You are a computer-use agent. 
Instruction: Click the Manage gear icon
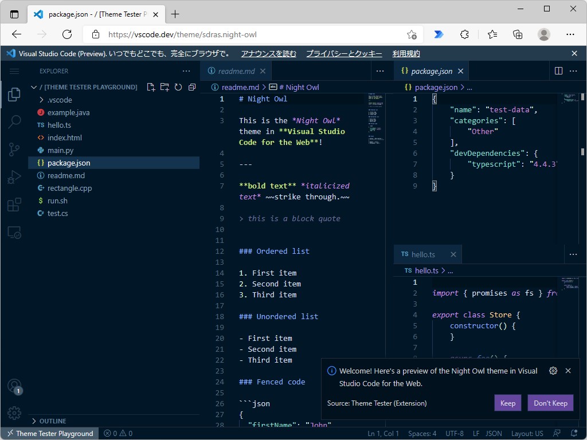(14, 412)
